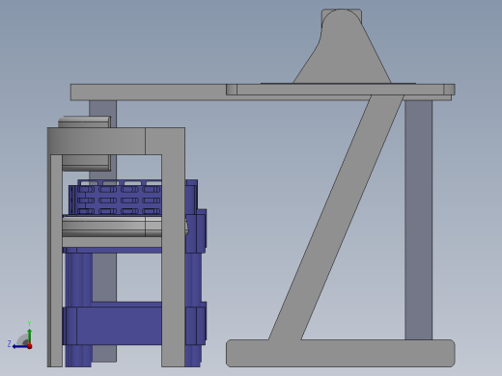Image resolution: width=502 pixels, height=376 pixels.
Task: Select the rounded base foot of the stand
Action: tap(341, 353)
